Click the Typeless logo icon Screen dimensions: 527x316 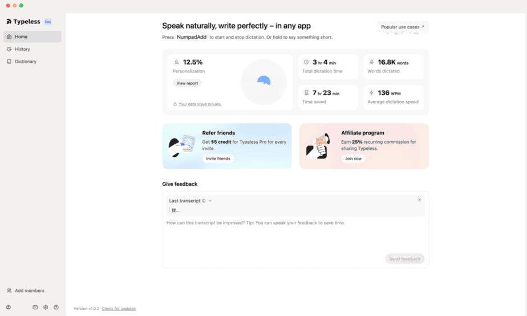coord(9,22)
